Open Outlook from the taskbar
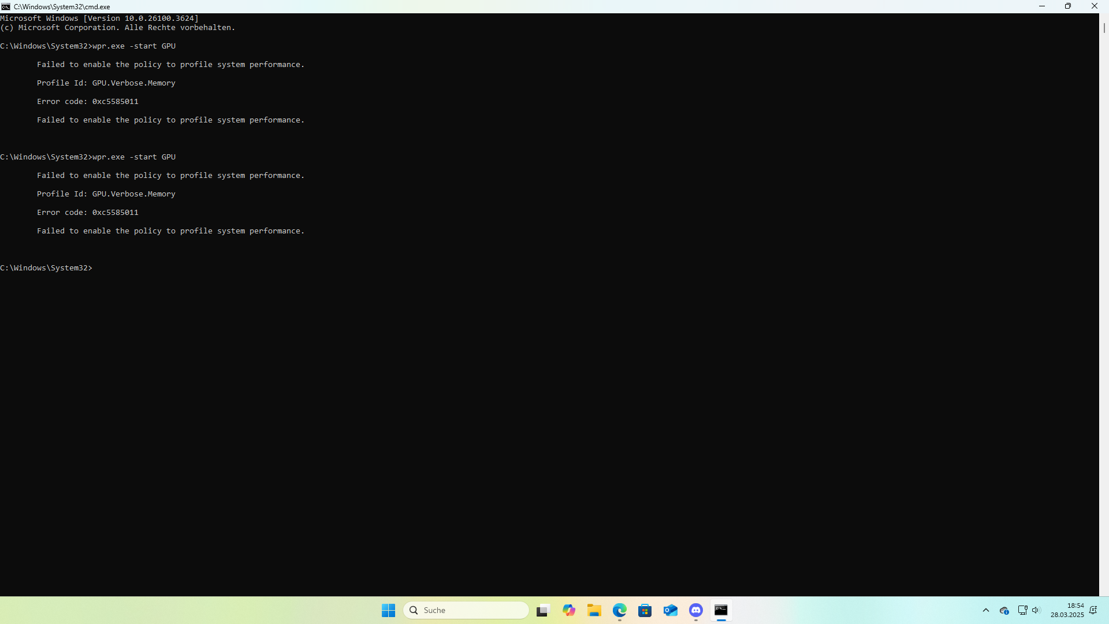1109x624 pixels. click(x=671, y=610)
